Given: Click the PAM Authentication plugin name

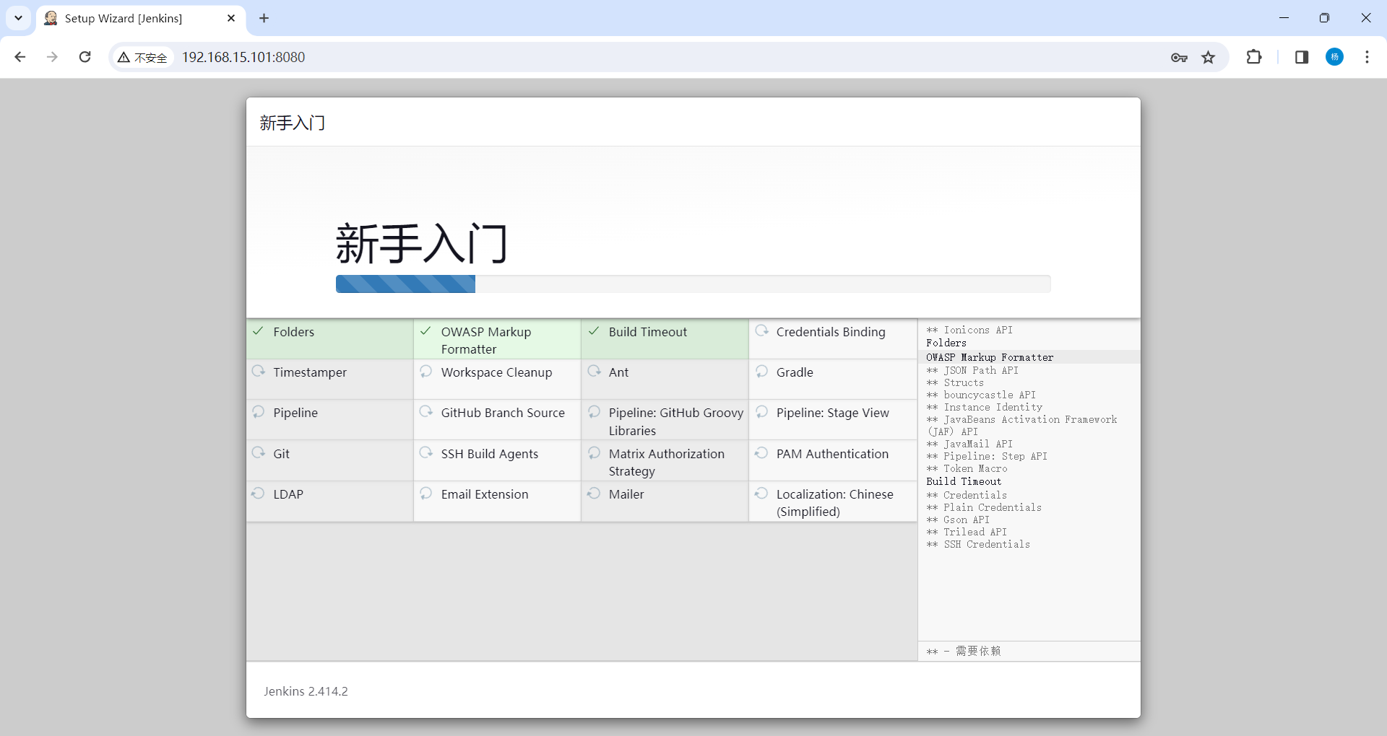Looking at the screenshot, I should tap(832, 454).
